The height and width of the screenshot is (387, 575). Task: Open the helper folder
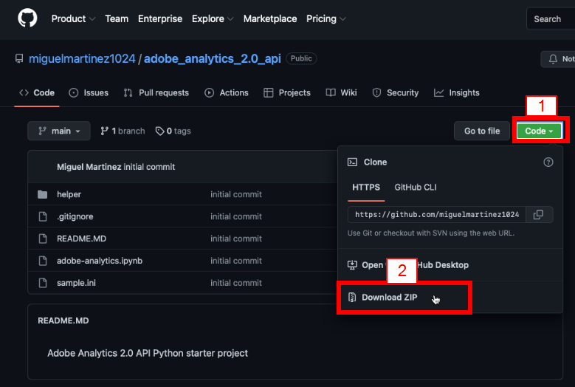coord(69,194)
